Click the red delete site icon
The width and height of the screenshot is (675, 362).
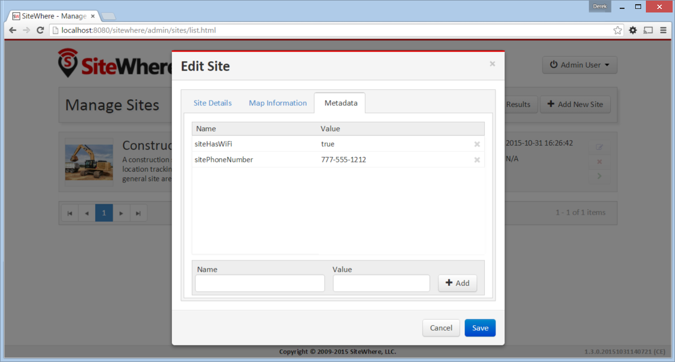pyautogui.click(x=599, y=162)
